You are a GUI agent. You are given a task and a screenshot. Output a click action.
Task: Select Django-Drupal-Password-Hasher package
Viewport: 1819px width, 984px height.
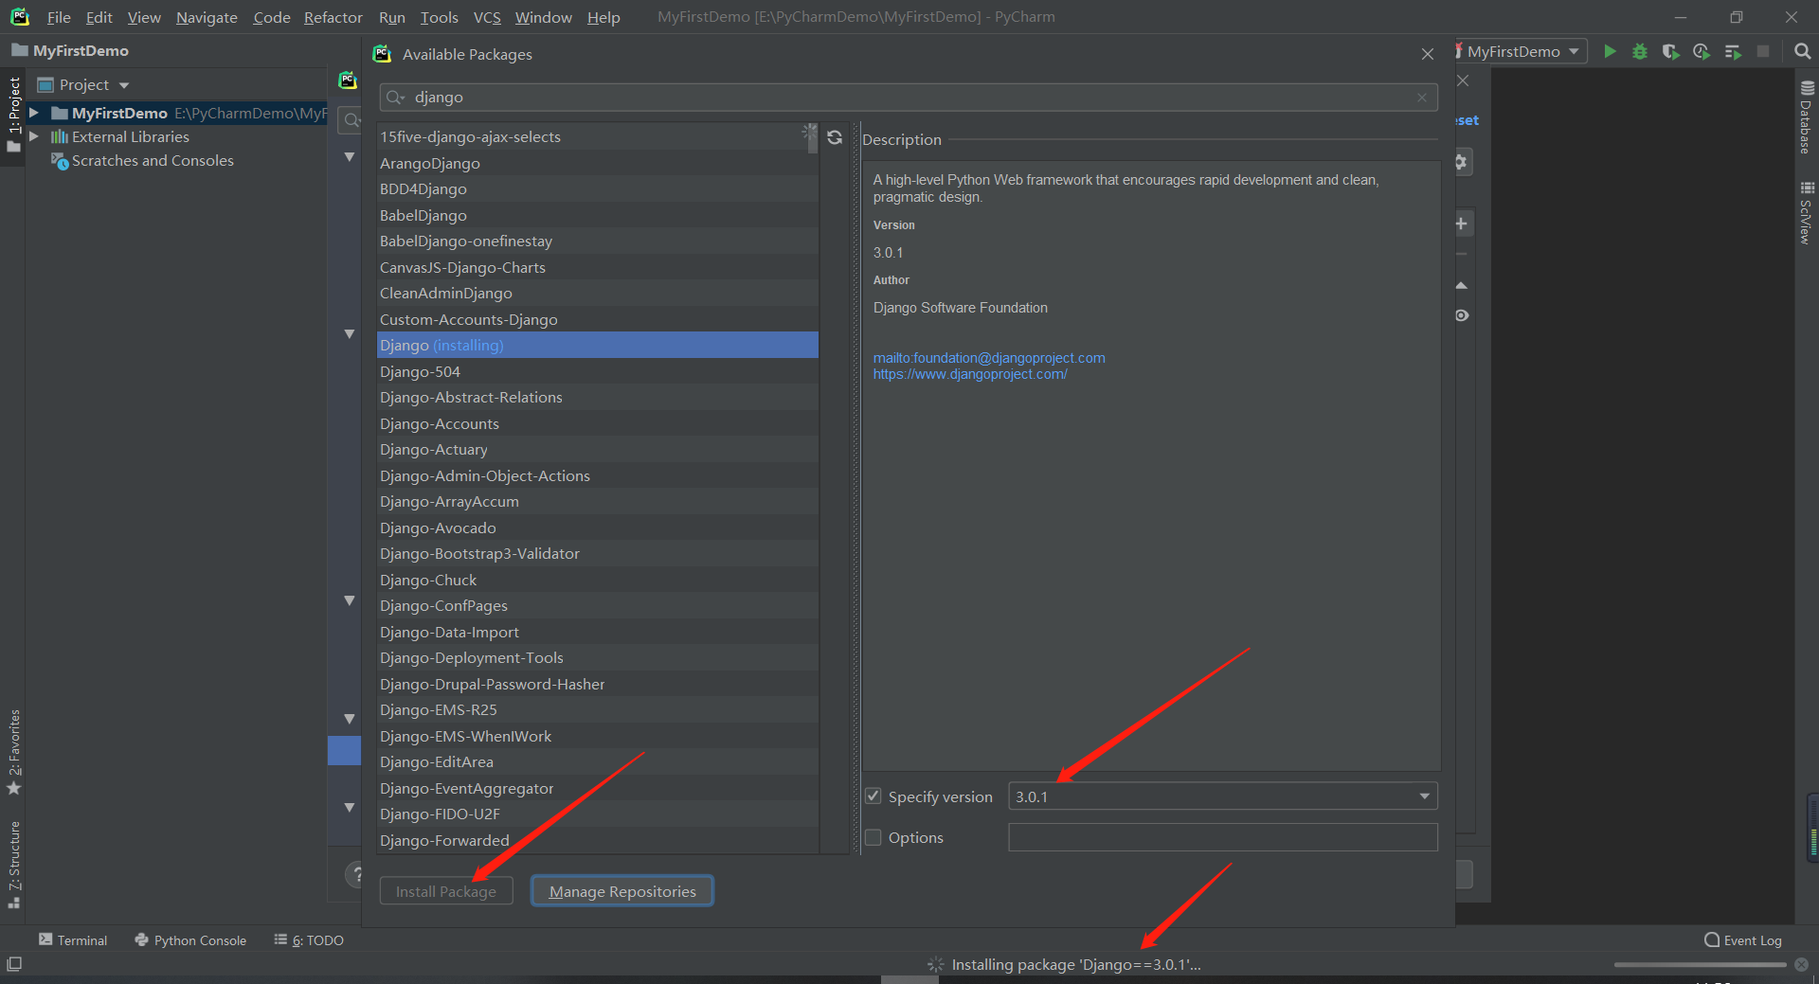(x=598, y=684)
